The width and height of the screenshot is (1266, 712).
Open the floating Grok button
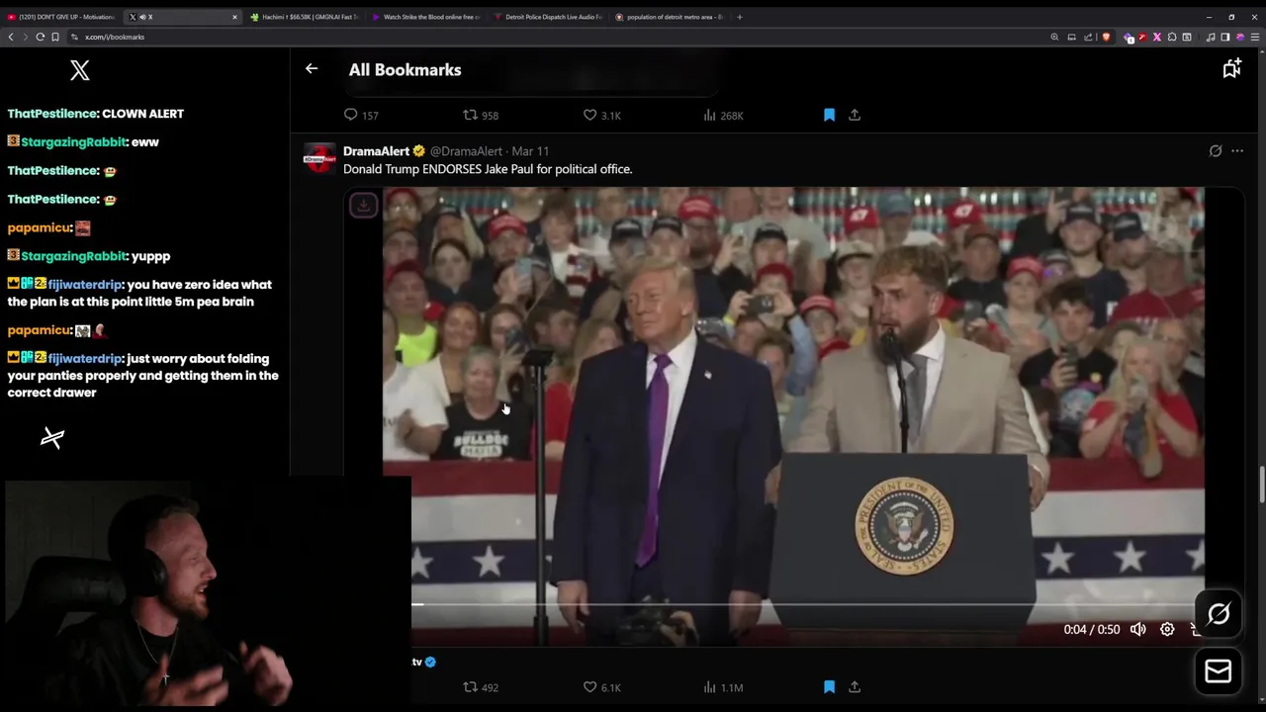(x=1219, y=614)
